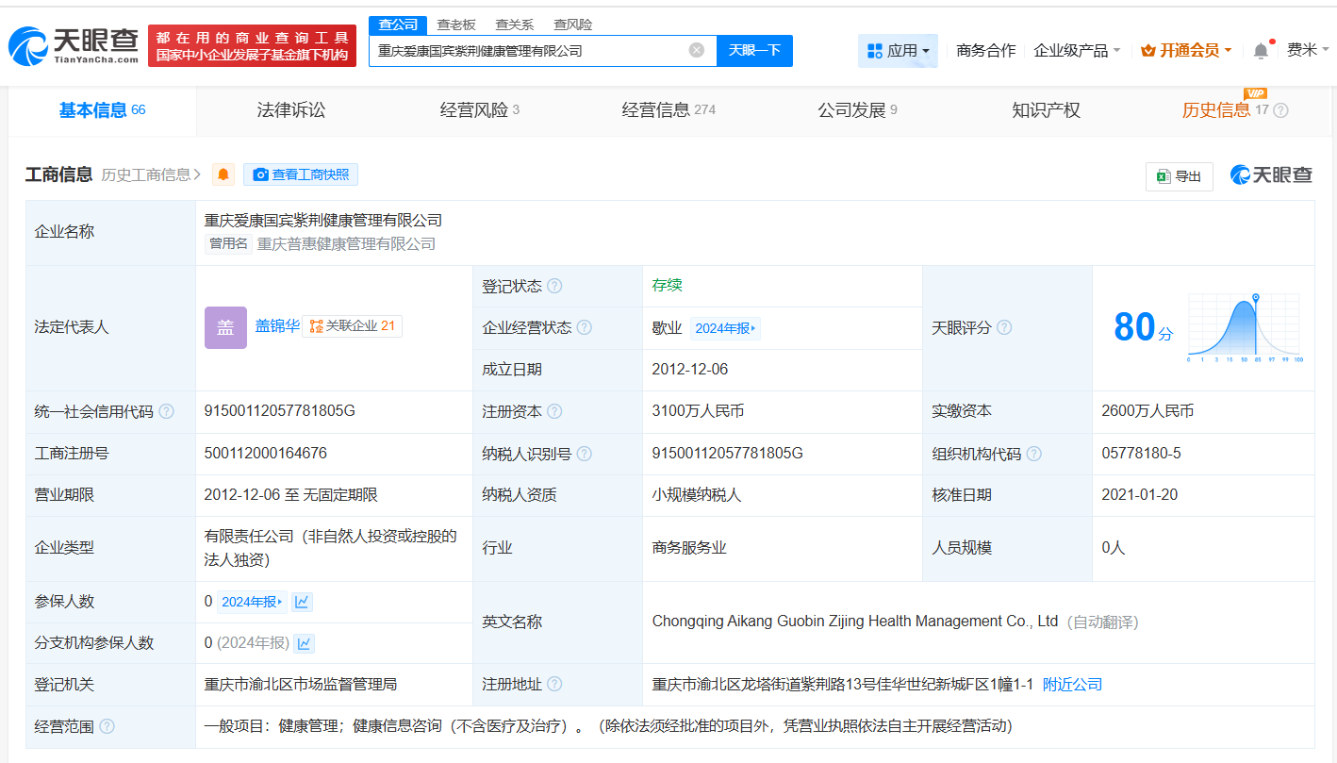This screenshot has height=763, width=1337.
Task: Click the question mark beside 天眼评分
Action: coord(1003,327)
